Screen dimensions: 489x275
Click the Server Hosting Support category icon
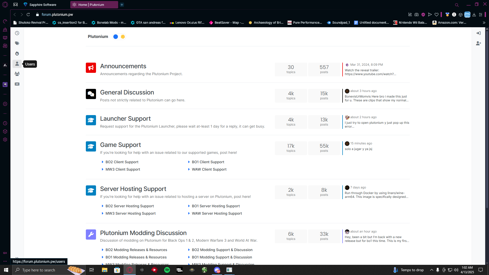tap(91, 190)
